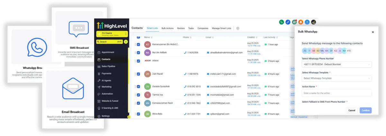The image size is (386, 136).
Task: Click green plus quick-add button beside Search
Action: coord(126,42)
